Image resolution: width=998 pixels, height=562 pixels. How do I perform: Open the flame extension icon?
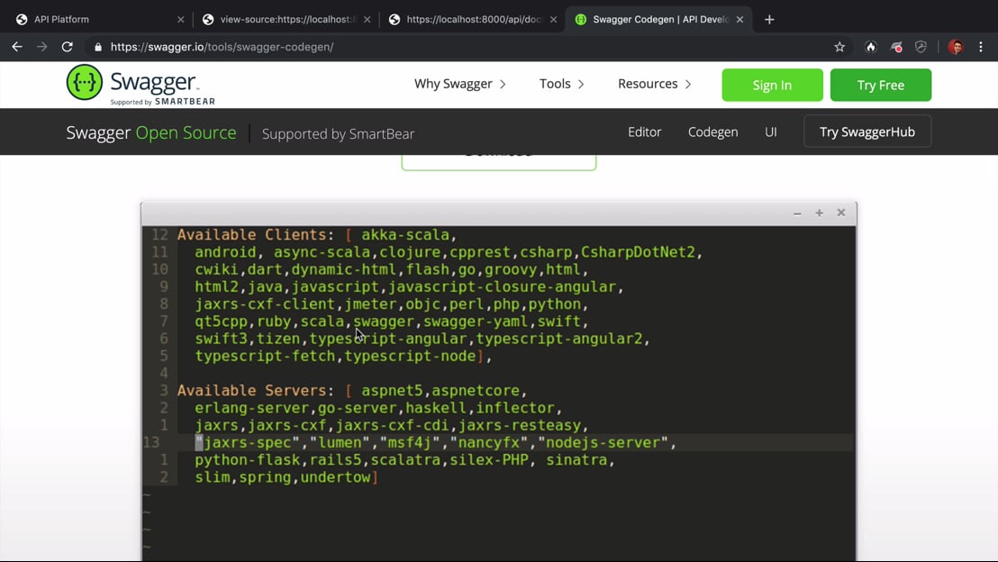871,47
